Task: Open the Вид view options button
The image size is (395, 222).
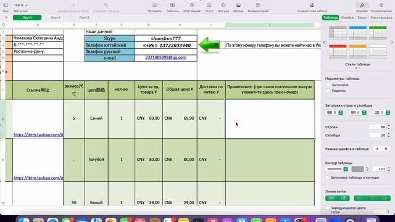Action: [x=6, y=6]
